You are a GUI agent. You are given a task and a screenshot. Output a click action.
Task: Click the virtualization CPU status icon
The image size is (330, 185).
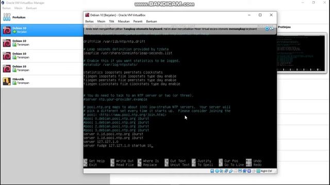click(x=249, y=171)
